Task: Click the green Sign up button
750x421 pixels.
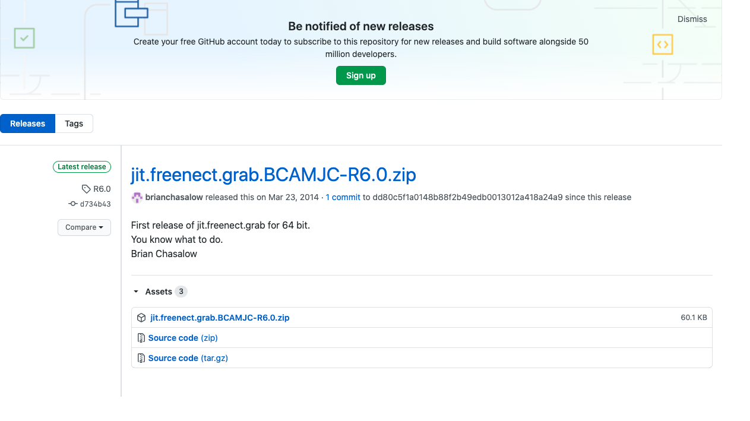Action: [x=361, y=75]
